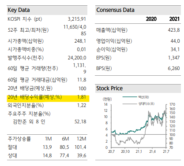
Task: Click the KOSPI 지수 (pt) label
Action: pyautogui.click(x=25, y=19)
